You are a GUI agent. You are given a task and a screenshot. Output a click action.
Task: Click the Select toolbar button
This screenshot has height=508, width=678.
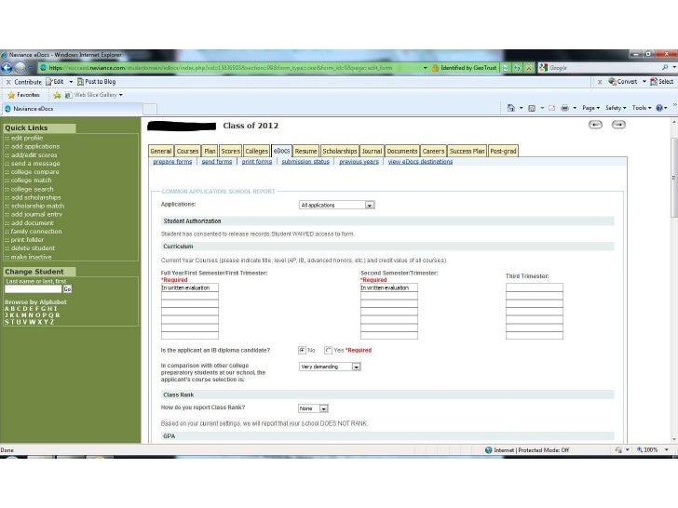662,81
